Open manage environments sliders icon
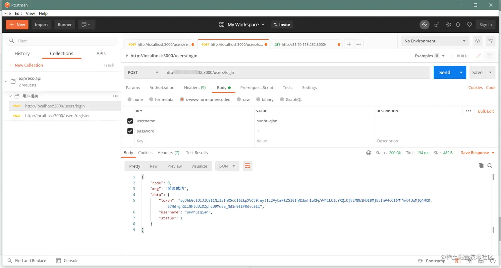 [x=490, y=41]
